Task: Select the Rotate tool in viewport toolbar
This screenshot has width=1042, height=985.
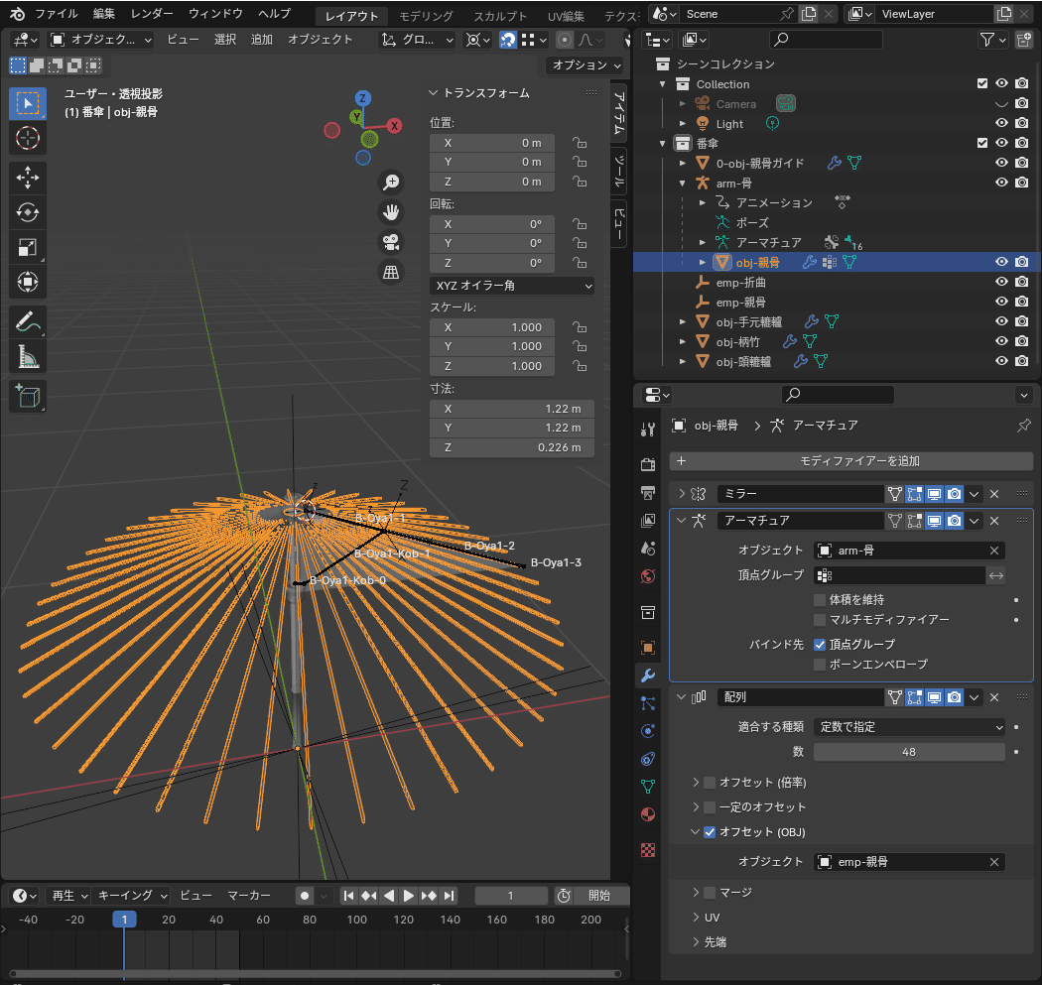Action: coord(28,212)
